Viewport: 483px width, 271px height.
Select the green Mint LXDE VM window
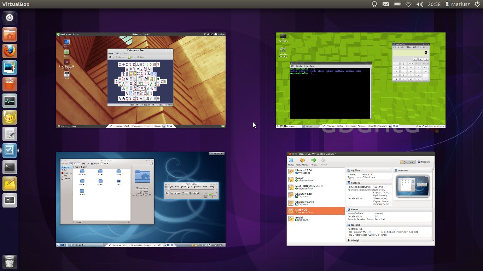(361, 80)
